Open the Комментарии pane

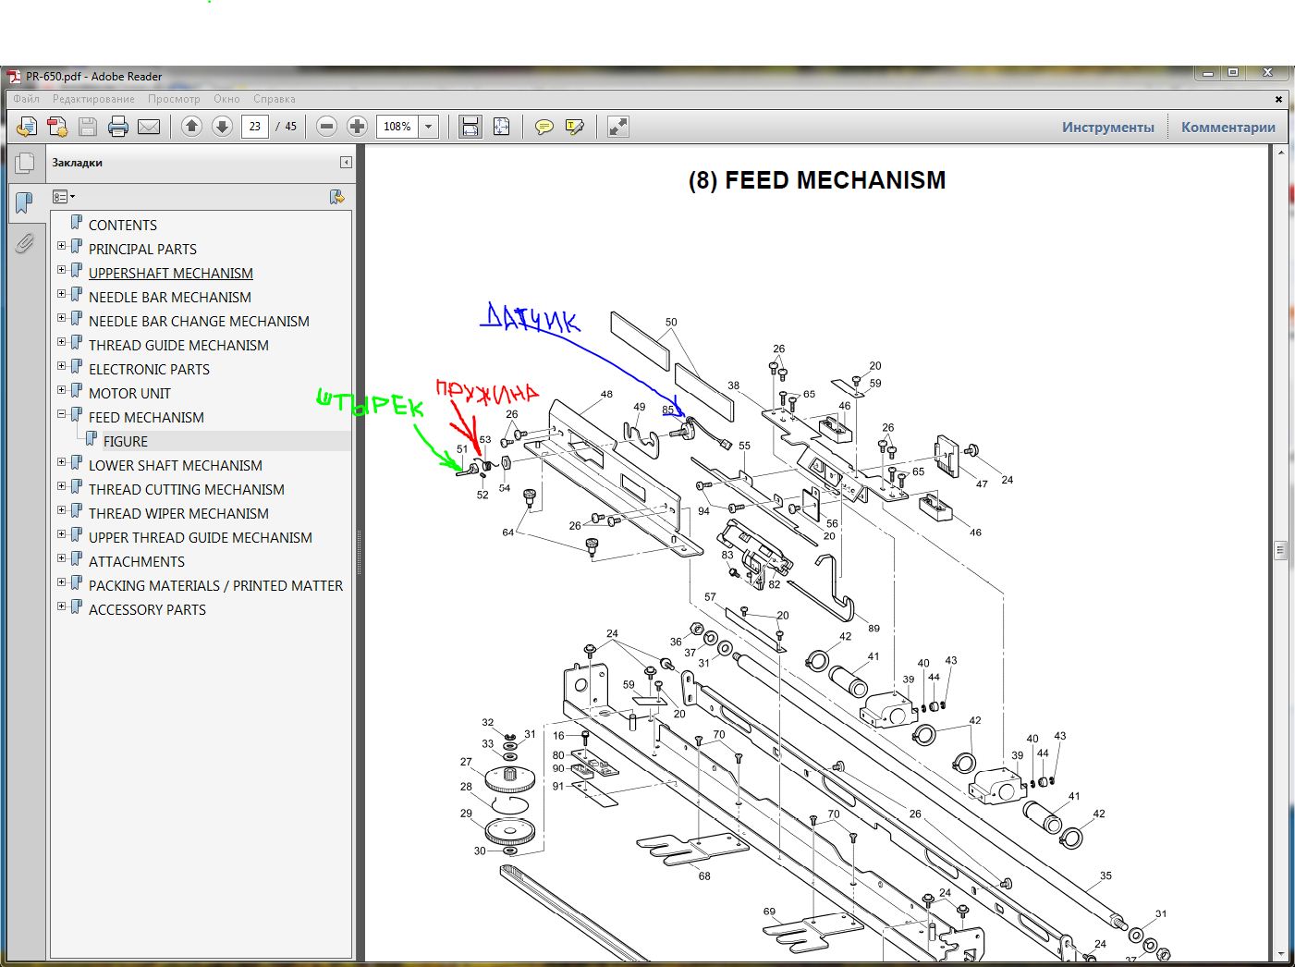click(x=1228, y=128)
